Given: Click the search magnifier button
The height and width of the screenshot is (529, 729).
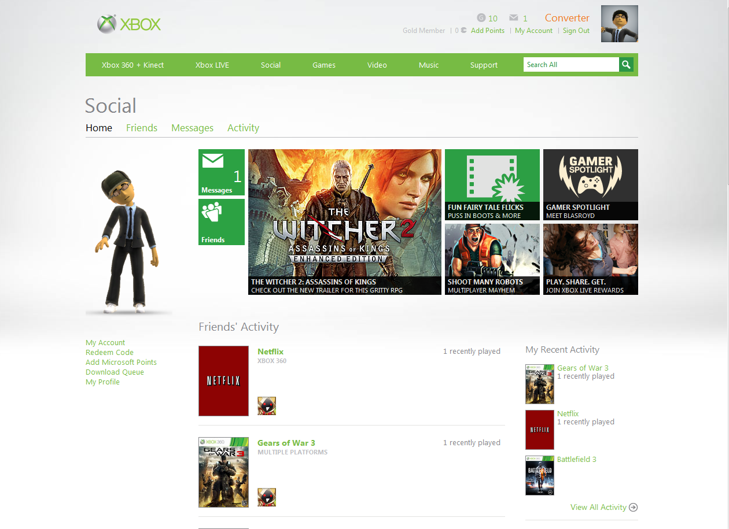Looking at the screenshot, I should click(626, 65).
